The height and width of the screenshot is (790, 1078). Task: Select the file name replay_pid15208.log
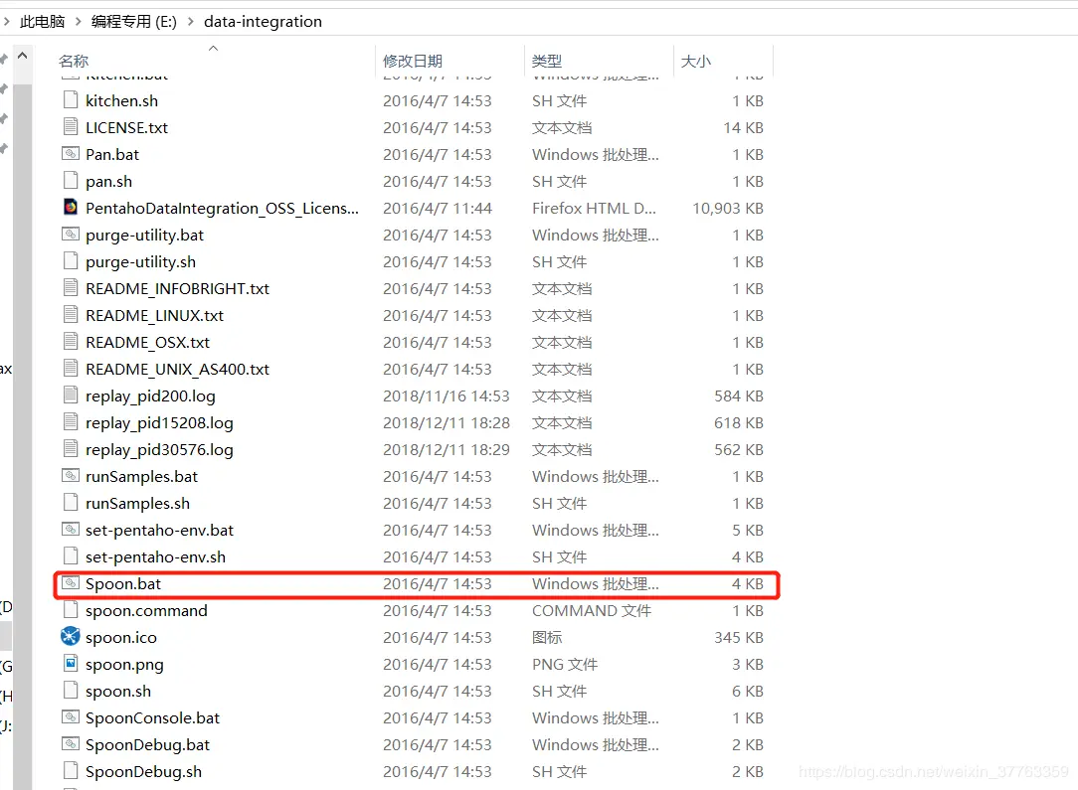point(159,422)
